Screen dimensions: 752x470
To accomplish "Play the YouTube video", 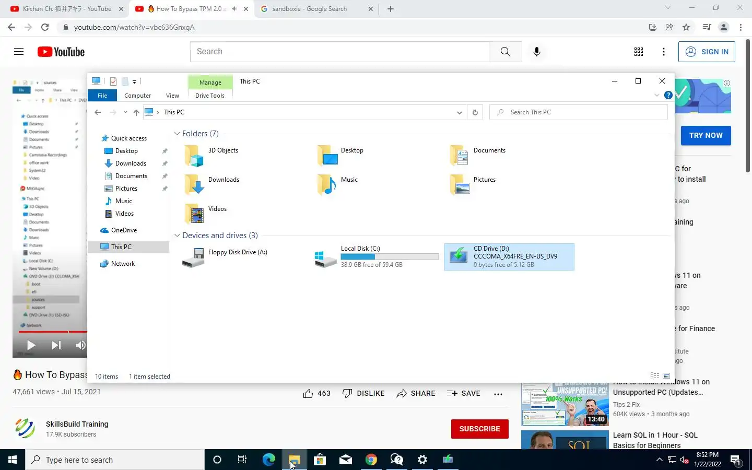I will click(31, 345).
